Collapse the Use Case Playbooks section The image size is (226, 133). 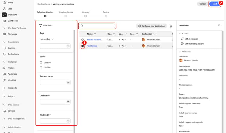click(x=4, y=28)
